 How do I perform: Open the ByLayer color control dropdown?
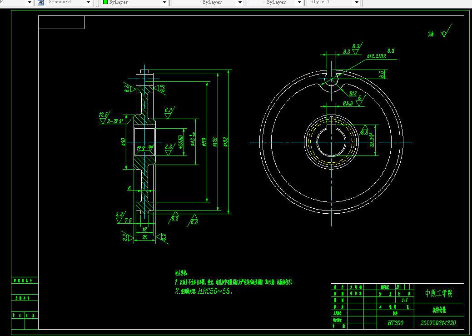[164, 2]
